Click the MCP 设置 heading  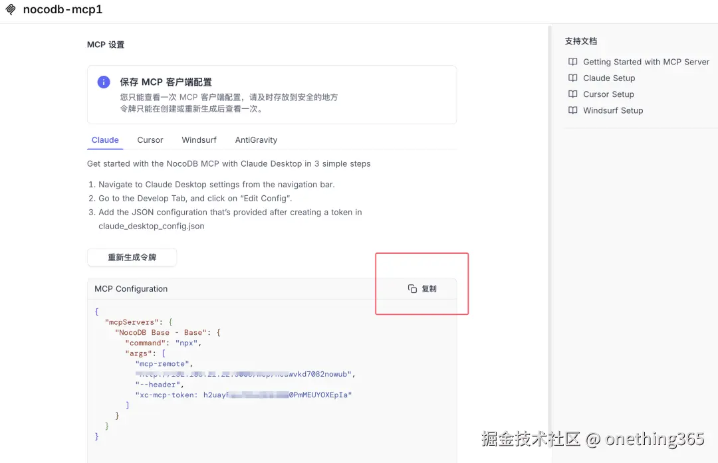point(106,45)
